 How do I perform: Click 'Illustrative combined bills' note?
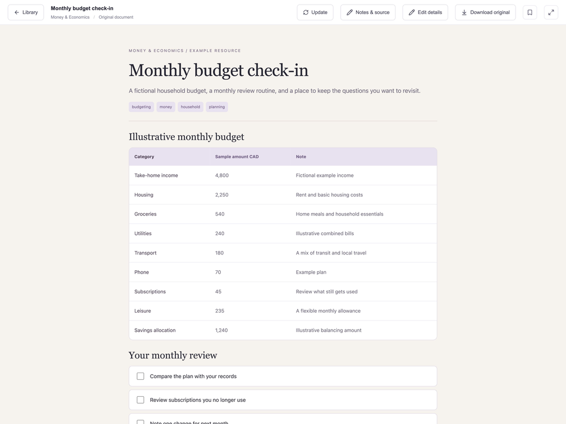(x=324, y=233)
